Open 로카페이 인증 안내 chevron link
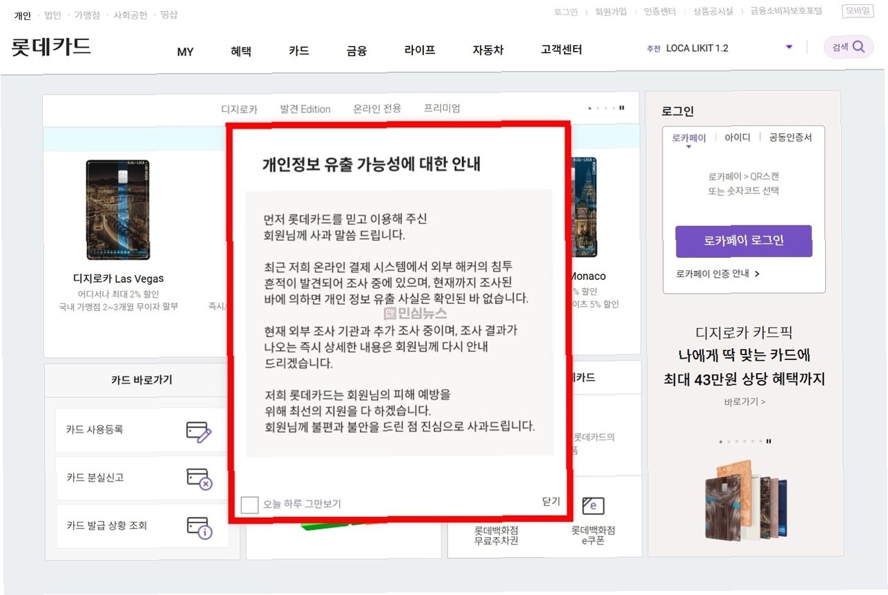Screen dimensions: 888x595 pyautogui.click(x=718, y=274)
